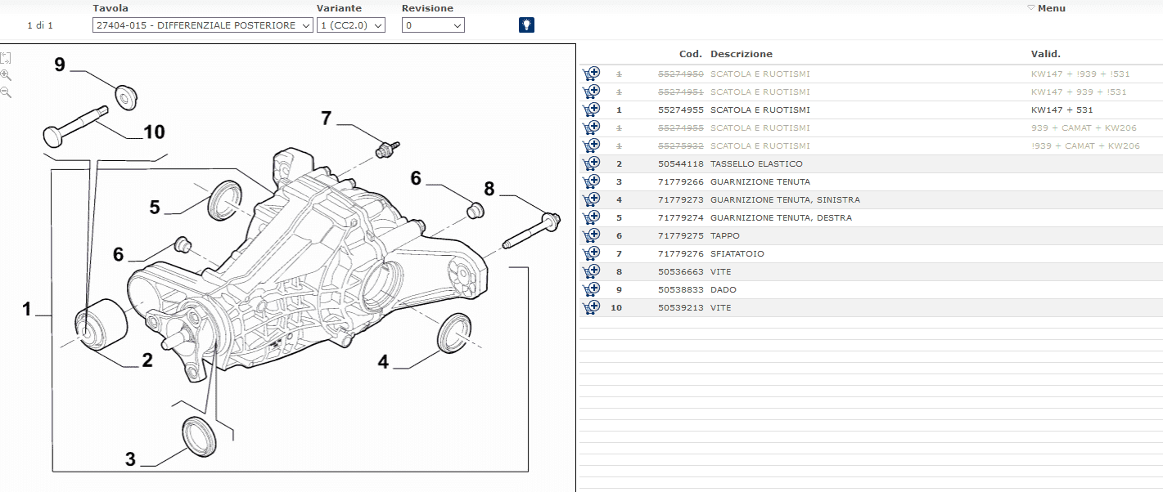Image resolution: width=1163 pixels, height=492 pixels.
Task: Select GUARNIZIONE TENUTA, DESTRA row
Action: (871, 217)
